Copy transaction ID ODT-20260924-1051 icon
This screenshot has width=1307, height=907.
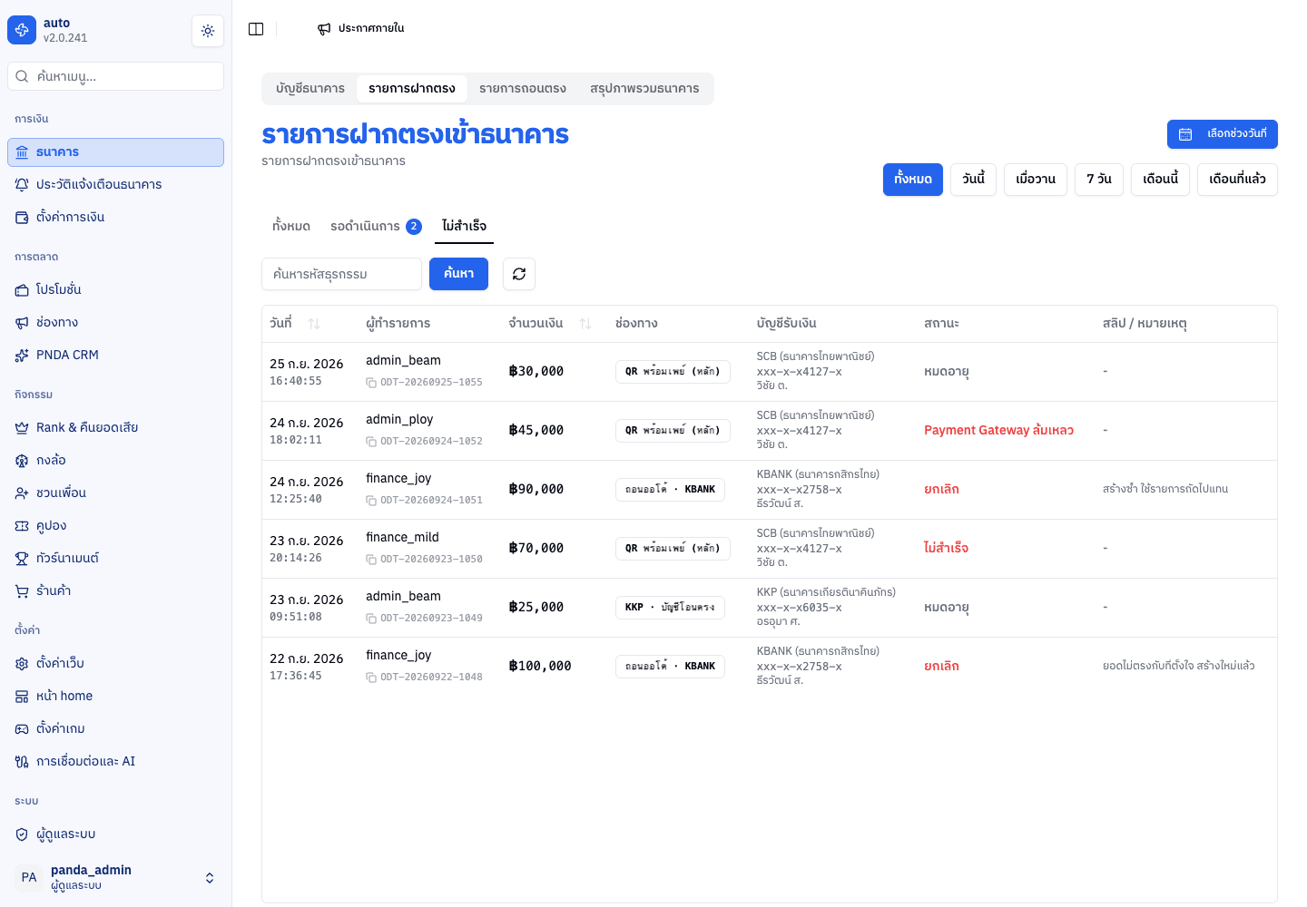371,501
